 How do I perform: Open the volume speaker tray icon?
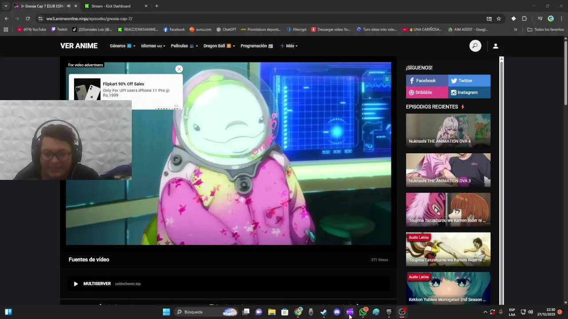coord(530,312)
